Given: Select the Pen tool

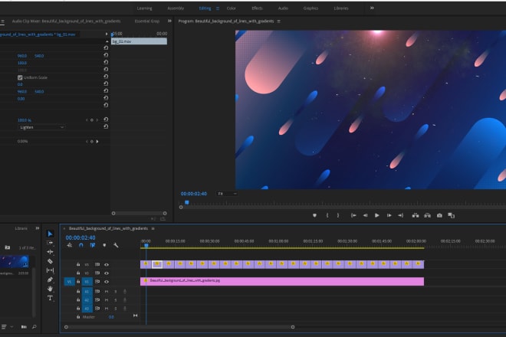Looking at the screenshot, I should 50,280.
